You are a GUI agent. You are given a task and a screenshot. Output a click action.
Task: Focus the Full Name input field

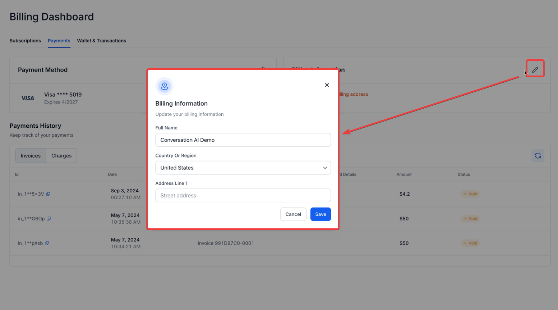(243, 140)
